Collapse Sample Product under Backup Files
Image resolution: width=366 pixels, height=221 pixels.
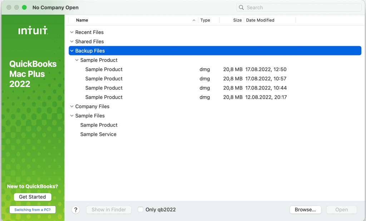76,60
